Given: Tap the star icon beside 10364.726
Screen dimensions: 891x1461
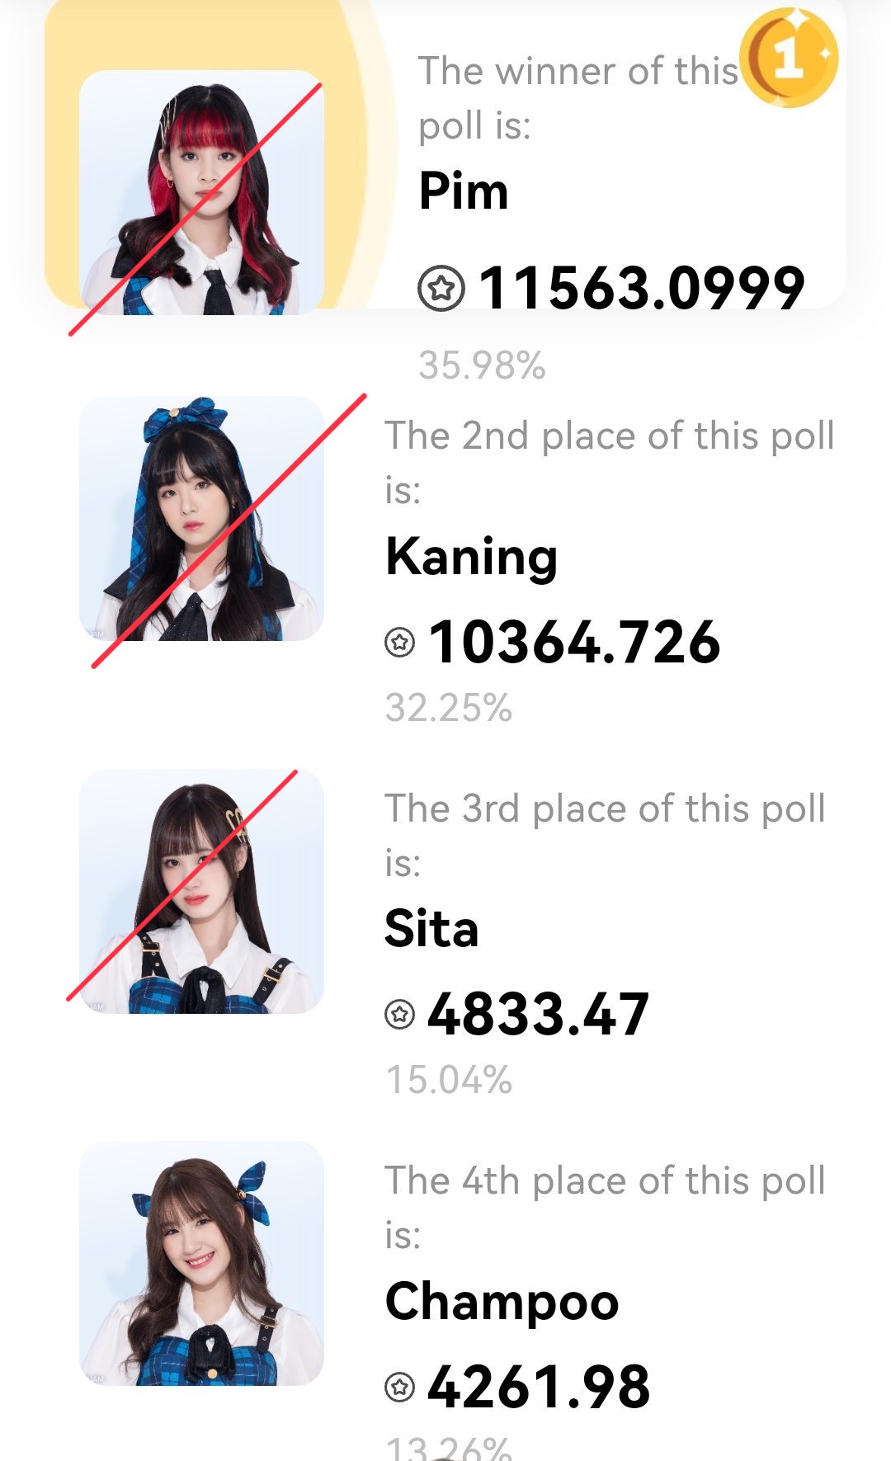Looking at the screenshot, I should point(400,642).
